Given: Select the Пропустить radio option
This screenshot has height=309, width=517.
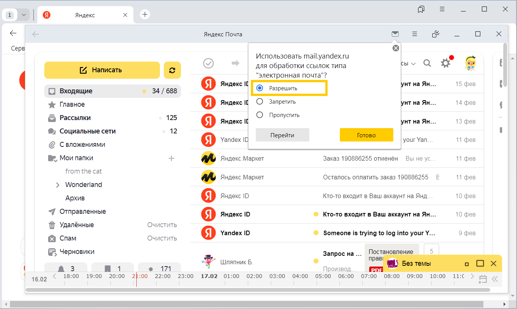Looking at the screenshot, I should (260, 115).
